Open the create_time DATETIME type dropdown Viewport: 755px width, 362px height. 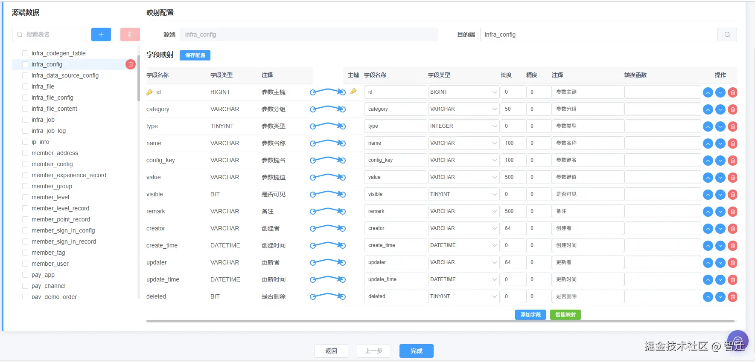[x=463, y=245]
